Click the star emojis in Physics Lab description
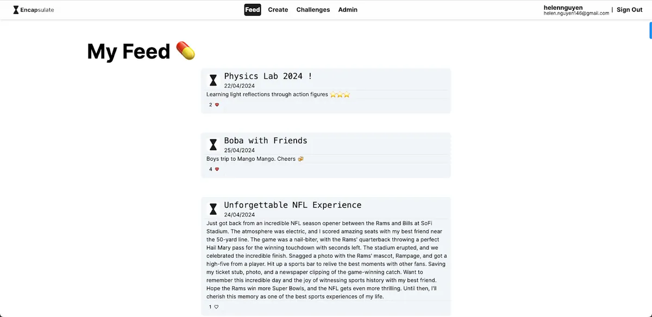 tap(340, 94)
